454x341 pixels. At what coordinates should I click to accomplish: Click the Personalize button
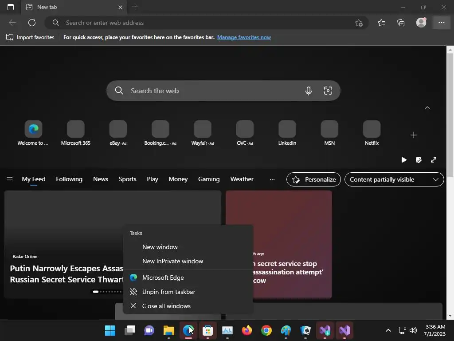click(x=313, y=179)
